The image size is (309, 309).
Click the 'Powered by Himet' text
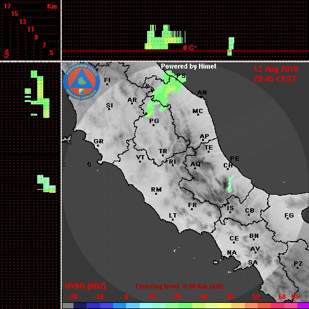point(188,66)
